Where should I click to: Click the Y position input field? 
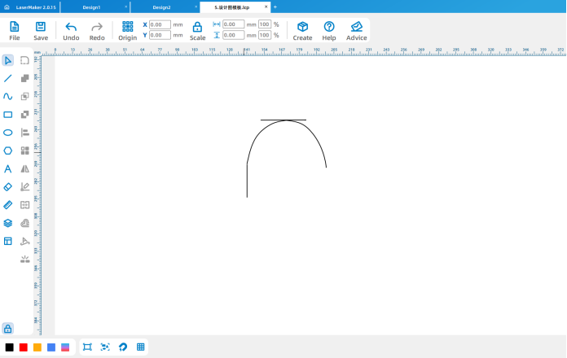[x=160, y=35]
